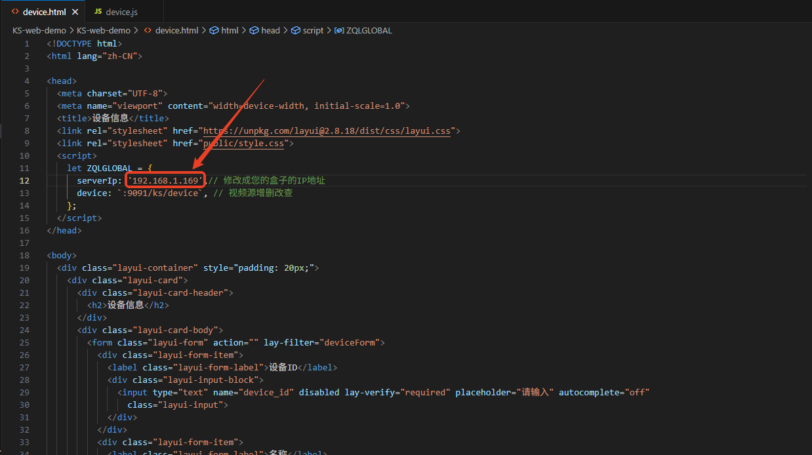Image resolution: width=812 pixels, height=455 pixels.
Task: Click line number 12 in the gutter
Action: 25,180
